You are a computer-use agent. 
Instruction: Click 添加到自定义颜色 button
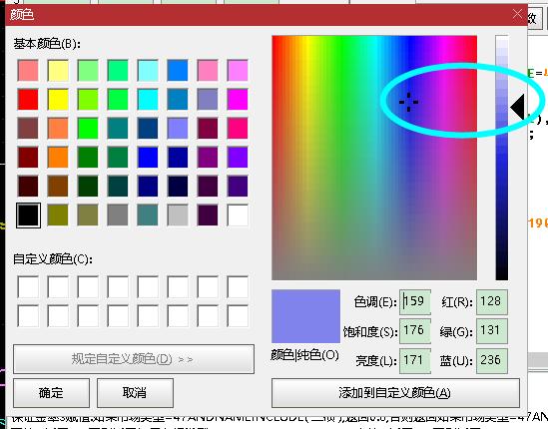(x=395, y=393)
